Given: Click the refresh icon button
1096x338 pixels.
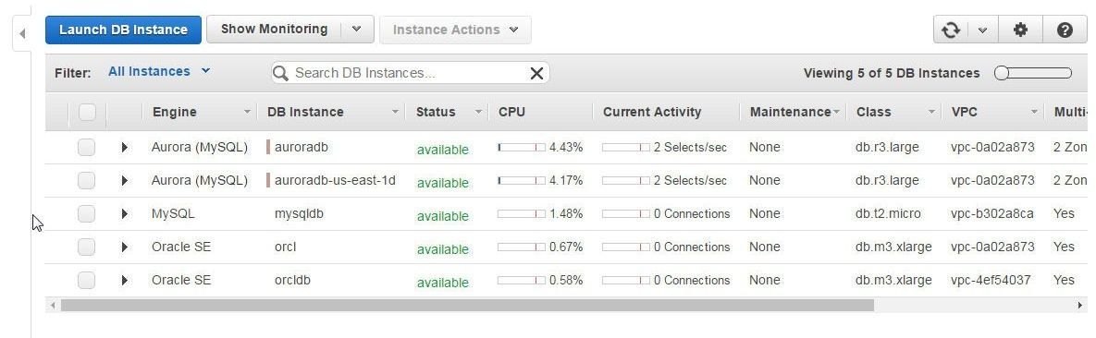Looking at the screenshot, I should click(951, 30).
